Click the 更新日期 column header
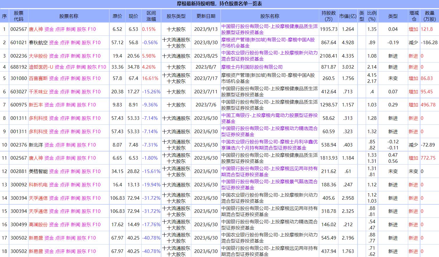The height and width of the screenshot is (257, 439). 205,17
